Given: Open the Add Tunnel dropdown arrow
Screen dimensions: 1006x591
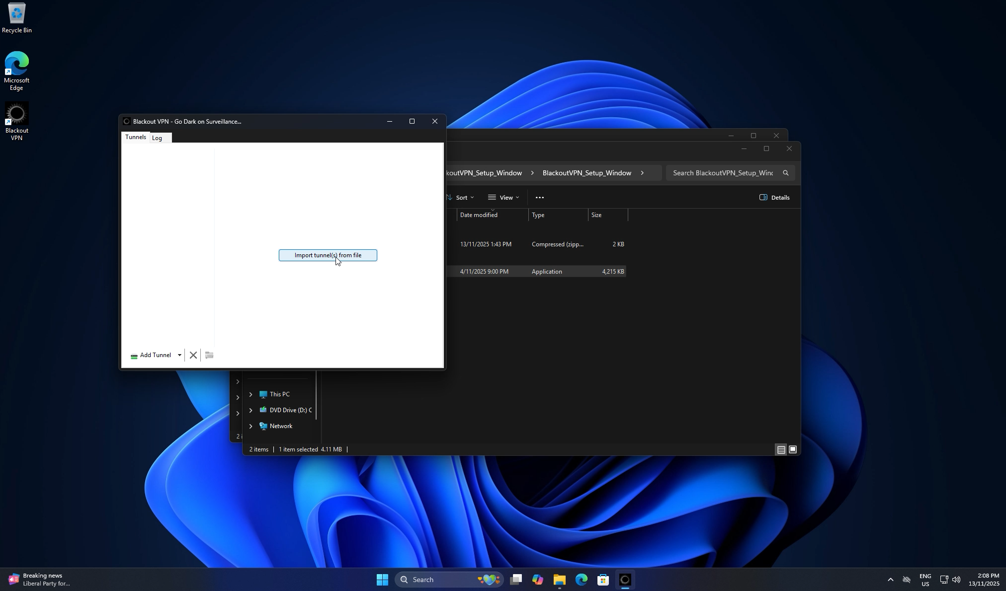Looking at the screenshot, I should [179, 355].
